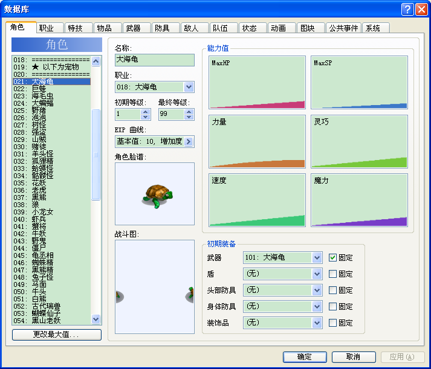This screenshot has width=431, height=369.
Task: Click the help question mark icon
Action: [x=407, y=9]
